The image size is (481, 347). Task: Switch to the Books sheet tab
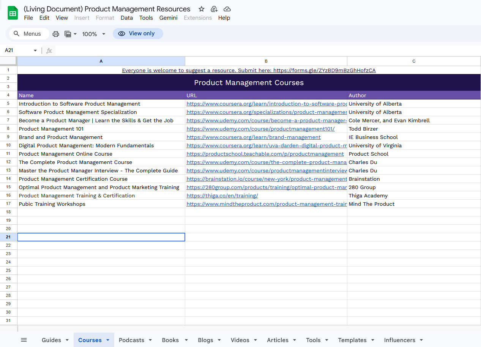[x=170, y=340]
